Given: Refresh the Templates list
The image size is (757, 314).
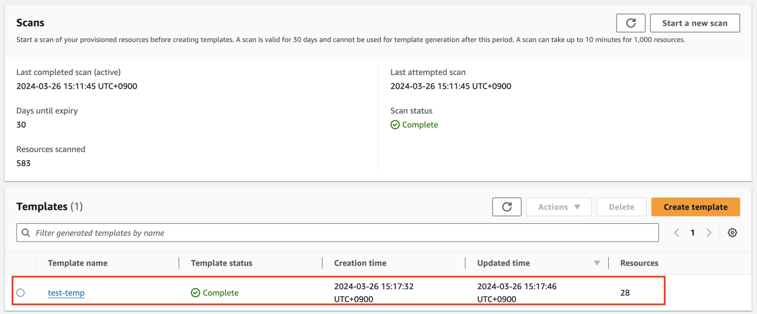Looking at the screenshot, I should pos(507,207).
